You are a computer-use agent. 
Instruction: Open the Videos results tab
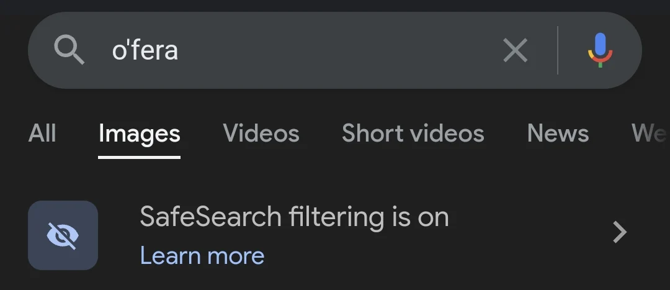coord(261,133)
